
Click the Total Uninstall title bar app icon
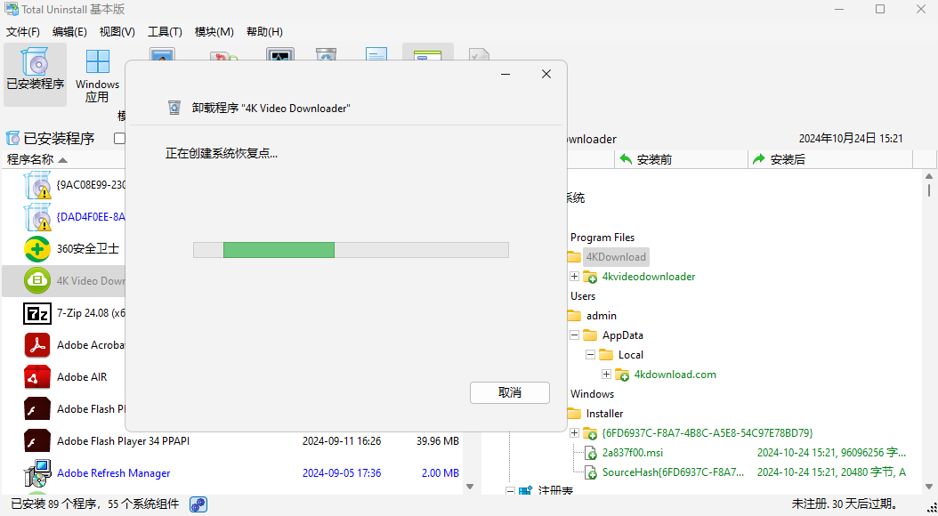12,9
